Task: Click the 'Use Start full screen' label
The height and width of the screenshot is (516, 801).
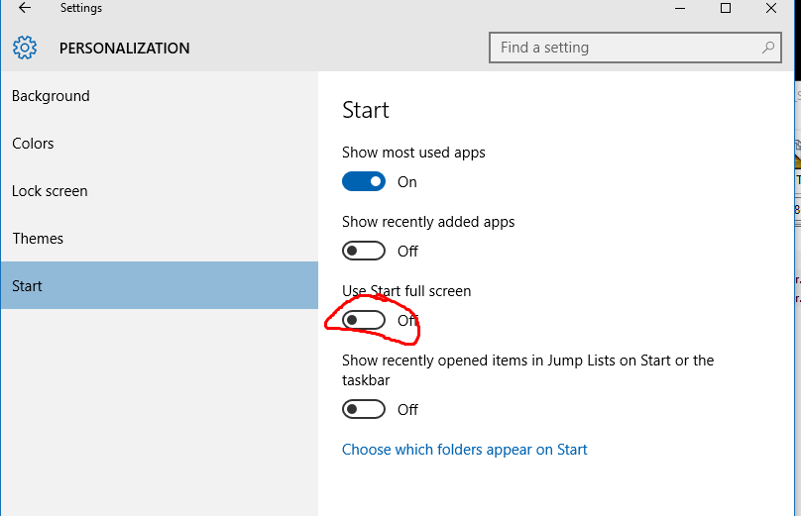Action: (x=406, y=291)
